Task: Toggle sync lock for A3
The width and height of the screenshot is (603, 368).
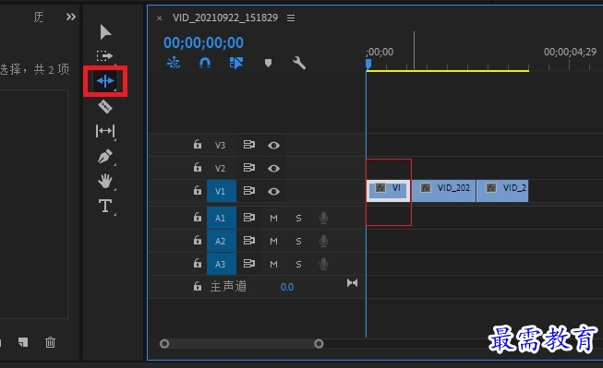Action: [248, 264]
